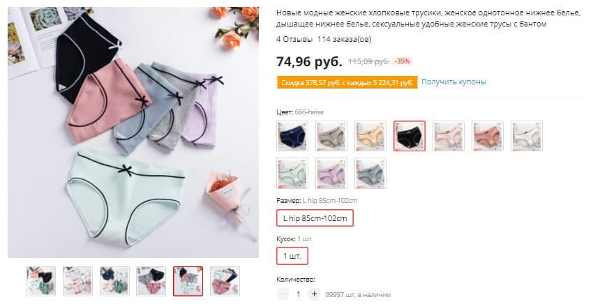This screenshot has height=304, width=593.
Task: Open the 4 Отзывы reviews link
Action: (294, 39)
